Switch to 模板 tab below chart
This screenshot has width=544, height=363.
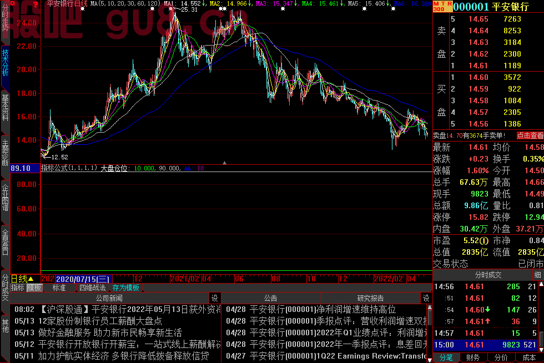(34, 288)
